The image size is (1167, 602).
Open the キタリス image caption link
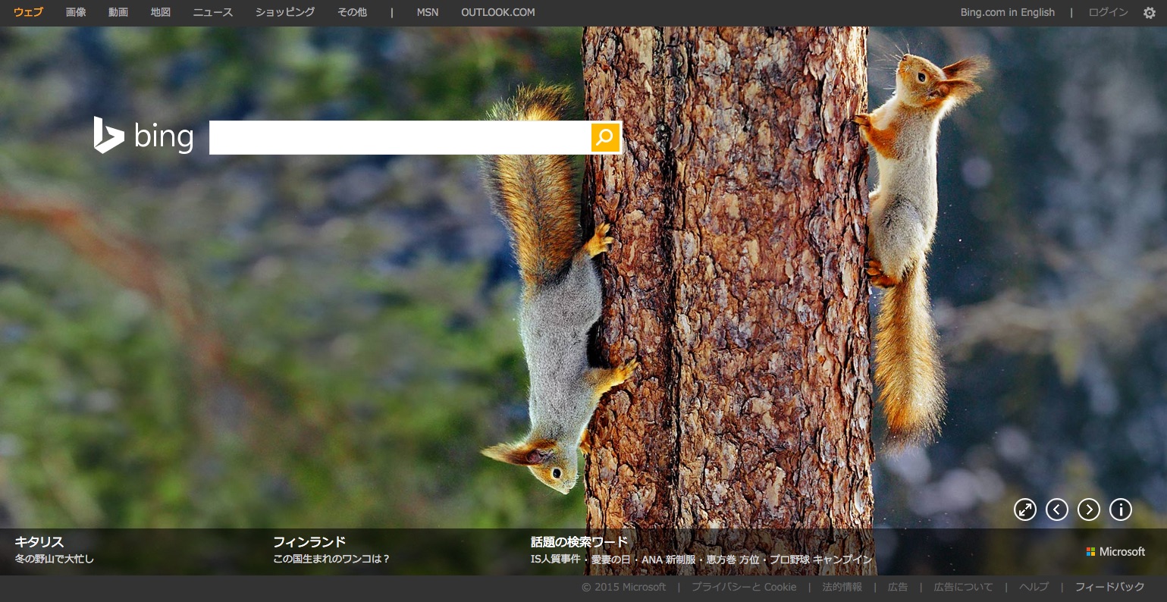[39, 542]
